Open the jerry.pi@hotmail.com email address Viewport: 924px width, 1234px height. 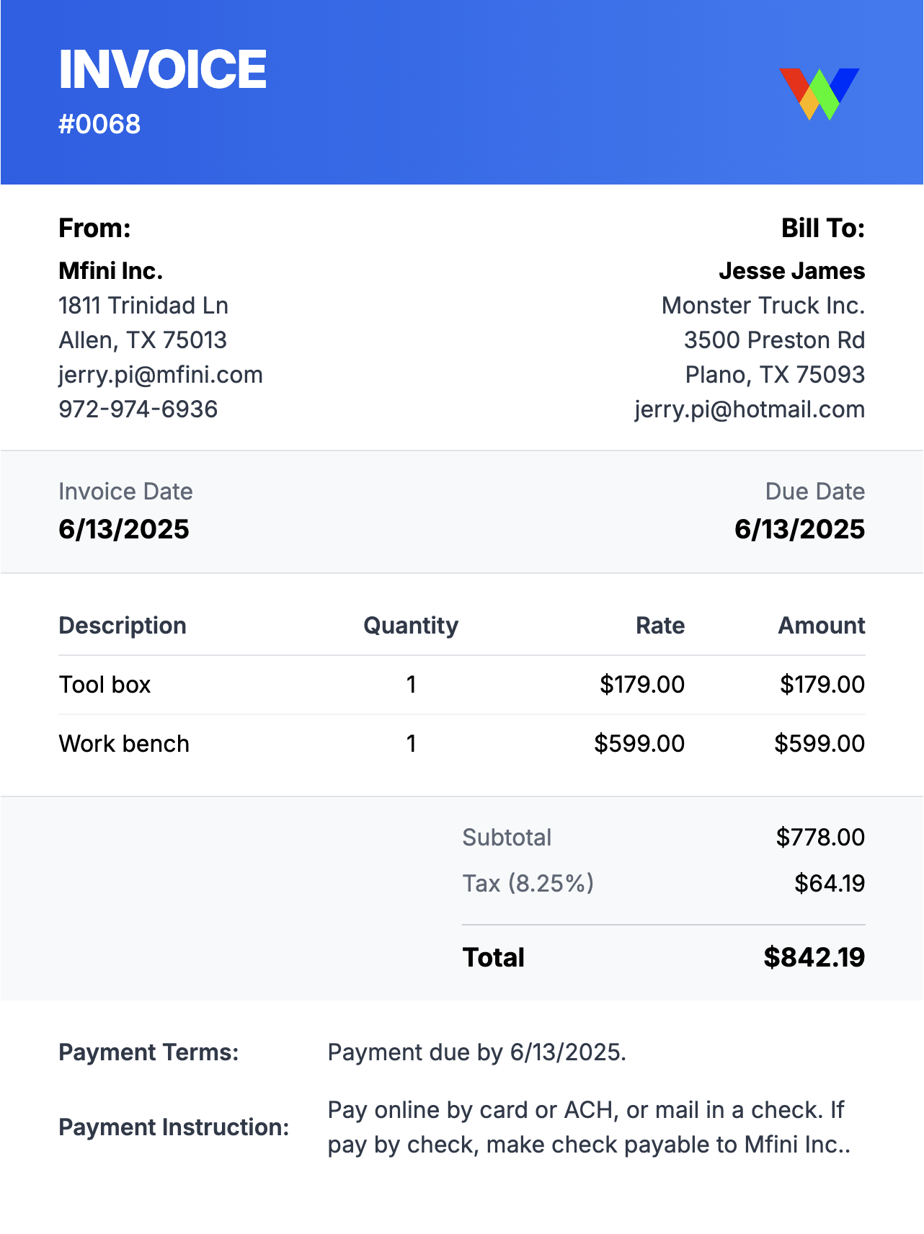click(750, 409)
